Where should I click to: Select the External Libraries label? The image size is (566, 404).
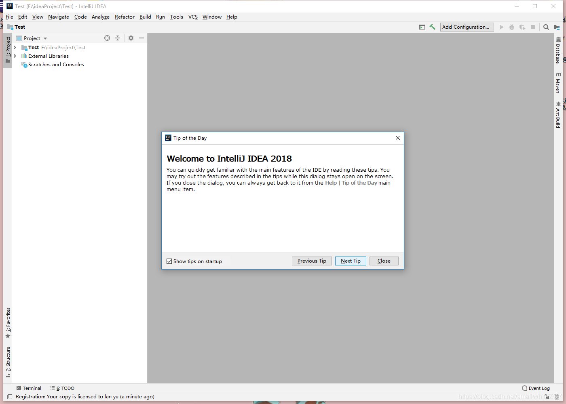click(49, 56)
